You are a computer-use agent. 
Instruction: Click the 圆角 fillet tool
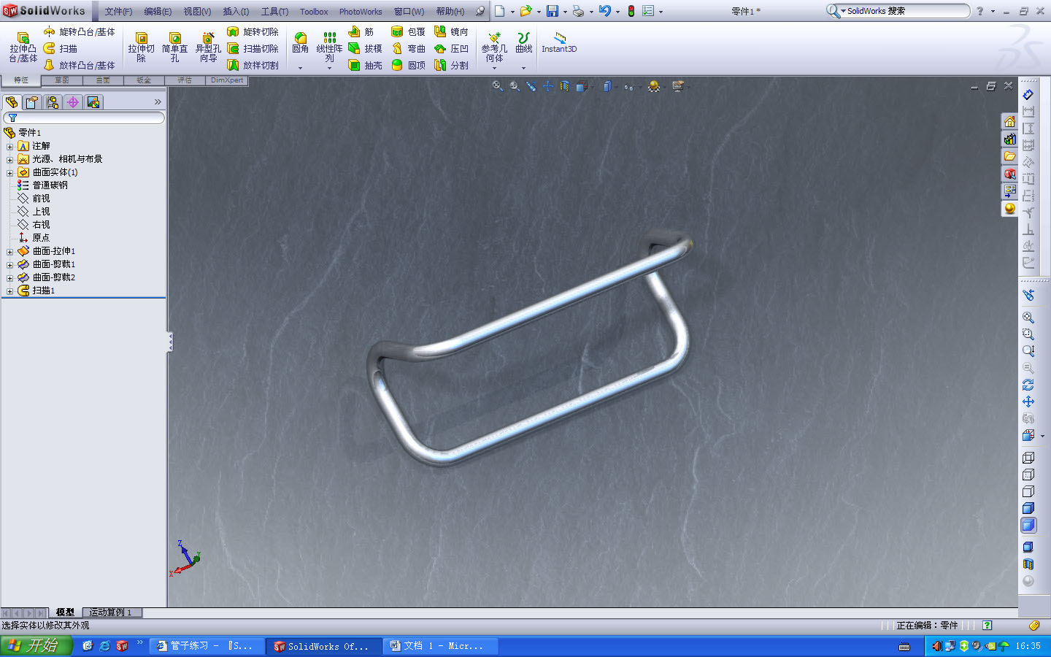(x=300, y=42)
